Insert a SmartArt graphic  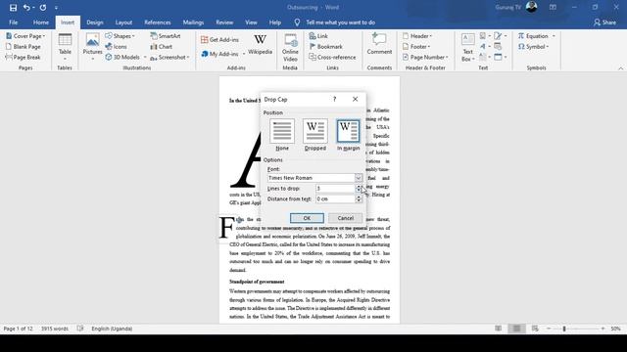pos(166,36)
